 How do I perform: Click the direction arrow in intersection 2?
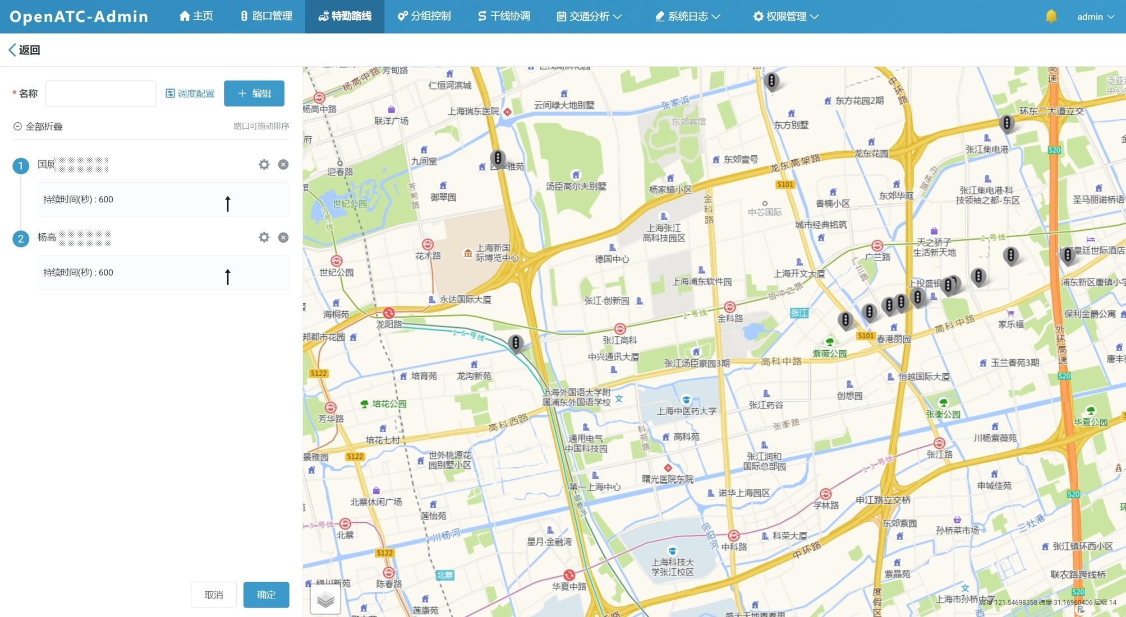(x=228, y=276)
